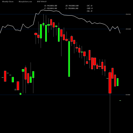Click the high value "H: 985001.00"

pos(72,6)
